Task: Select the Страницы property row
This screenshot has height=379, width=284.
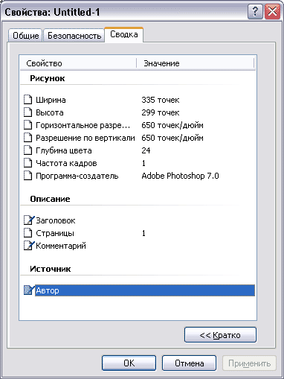Action: 139,233
